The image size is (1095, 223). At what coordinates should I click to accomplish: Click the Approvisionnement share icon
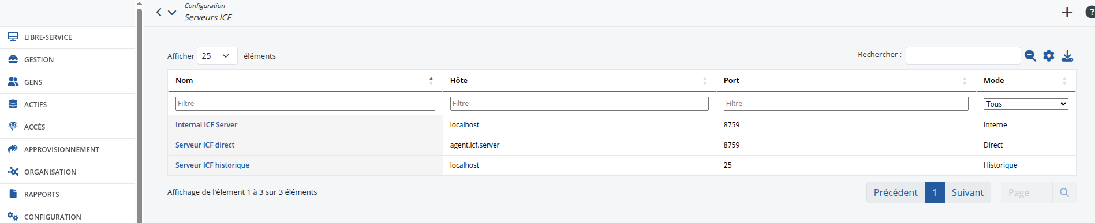tap(13, 149)
